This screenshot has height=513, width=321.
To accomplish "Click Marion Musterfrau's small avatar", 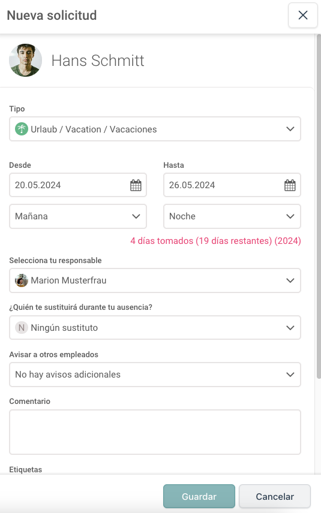I will tap(22, 280).
